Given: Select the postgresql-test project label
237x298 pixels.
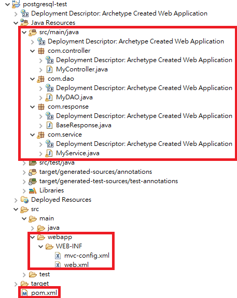Looking at the screenshot, I should (x=45, y=4).
